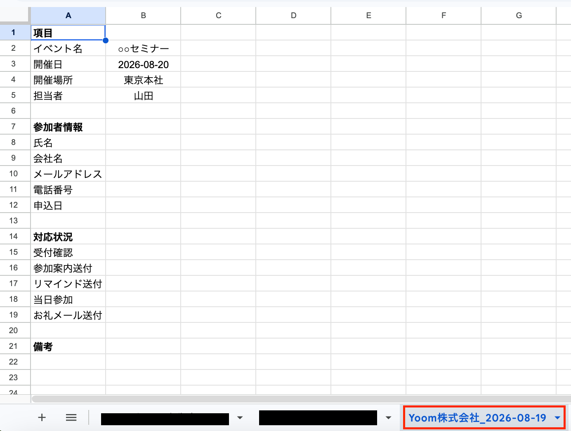The image size is (571, 431).
Task: Select the 対応状況 heading cell
Action: coord(68,237)
